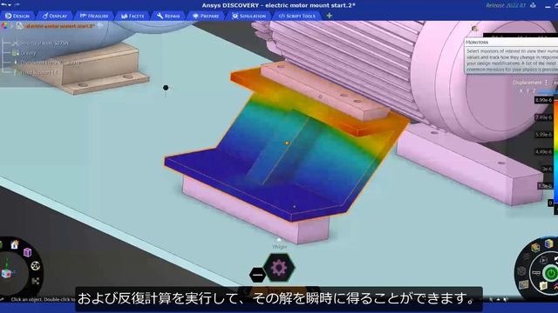Open the Prepare tab
This screenshot has width=558, height=313.
[x=206, y=16]
